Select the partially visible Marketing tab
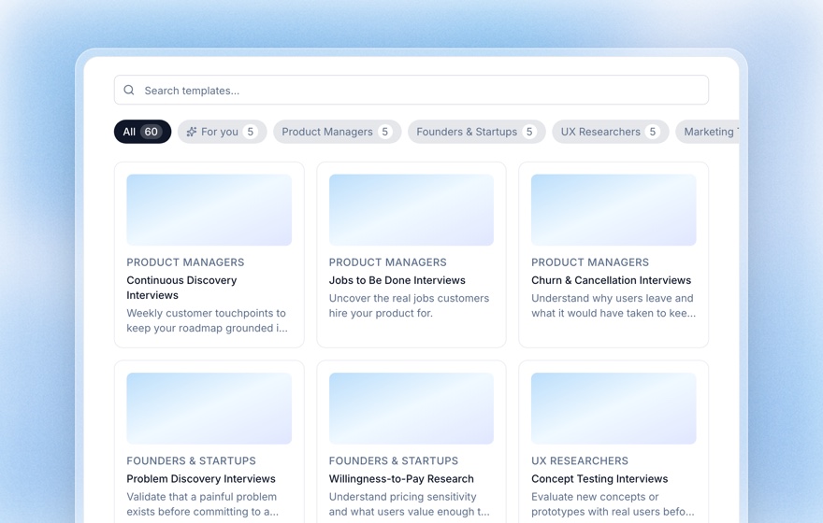 (708, 132)
